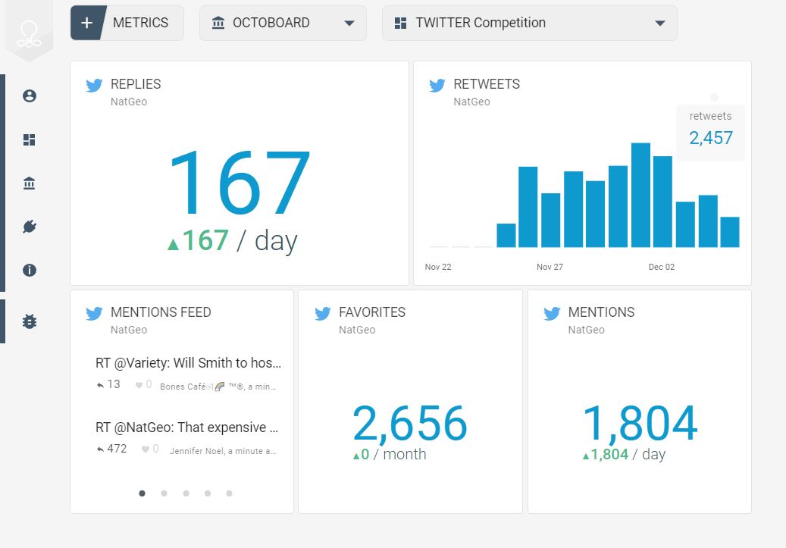Click the plus icon beside METRICS
The image size is (786, 548).
[x=86, y=23]
